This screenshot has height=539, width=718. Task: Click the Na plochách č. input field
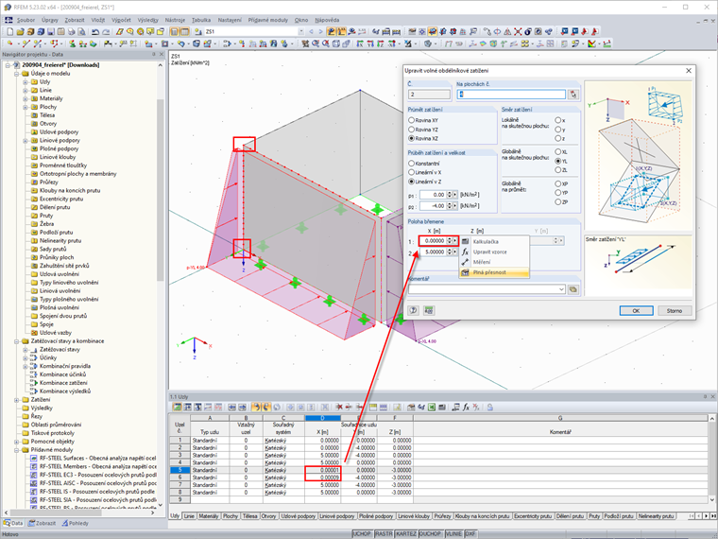[x=511, y=95]
